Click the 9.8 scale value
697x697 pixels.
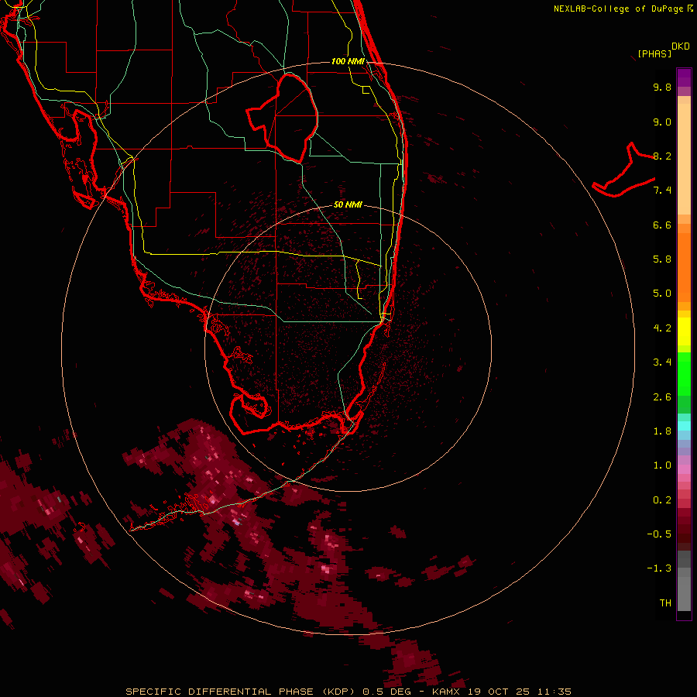662,87
